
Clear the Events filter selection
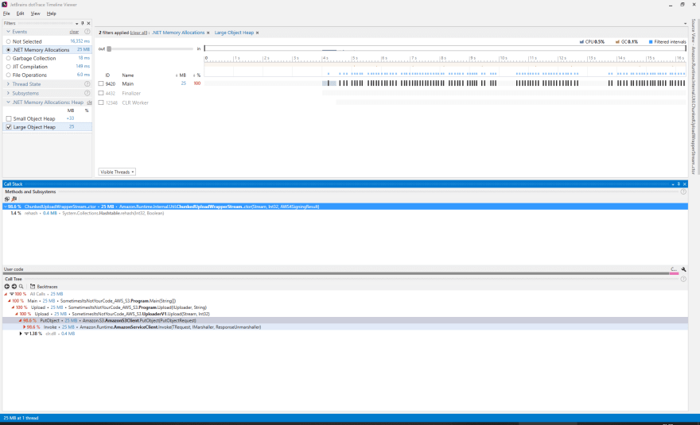[74, 32]
